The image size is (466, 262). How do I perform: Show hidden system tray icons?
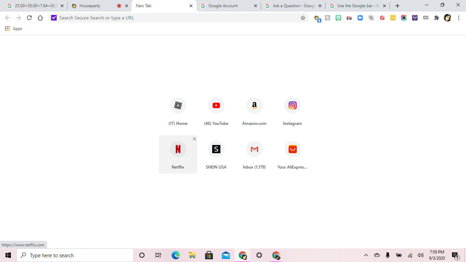coord(366,255)
